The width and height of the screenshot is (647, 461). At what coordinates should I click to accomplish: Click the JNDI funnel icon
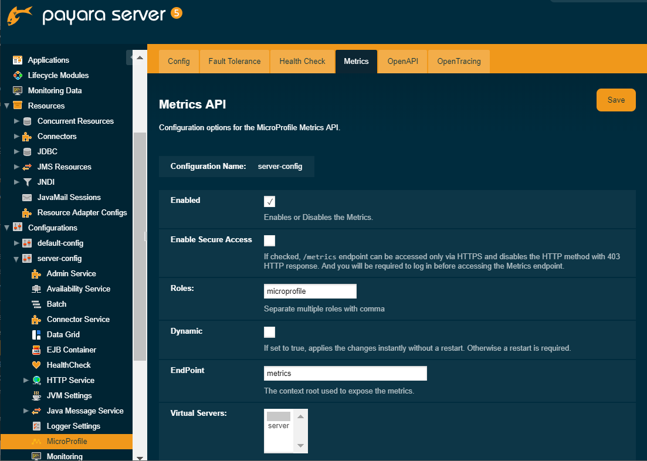click(x=27, y=182)
